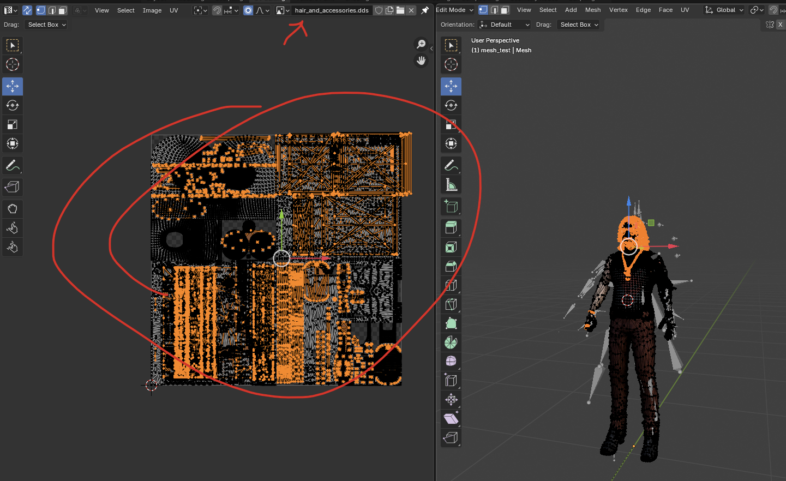Select the Cursor tool in UV editor
The image size is (786, 481).
[x=13, y=64]
